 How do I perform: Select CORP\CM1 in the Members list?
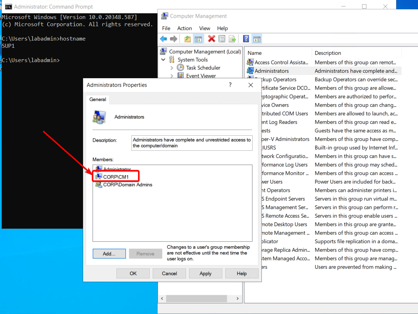116,177
